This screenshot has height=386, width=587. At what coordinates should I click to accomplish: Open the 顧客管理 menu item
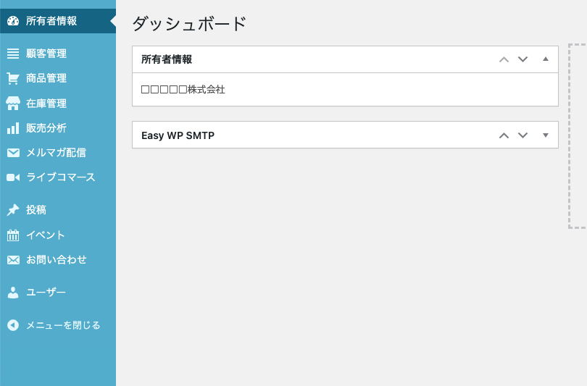coord(46,54)
